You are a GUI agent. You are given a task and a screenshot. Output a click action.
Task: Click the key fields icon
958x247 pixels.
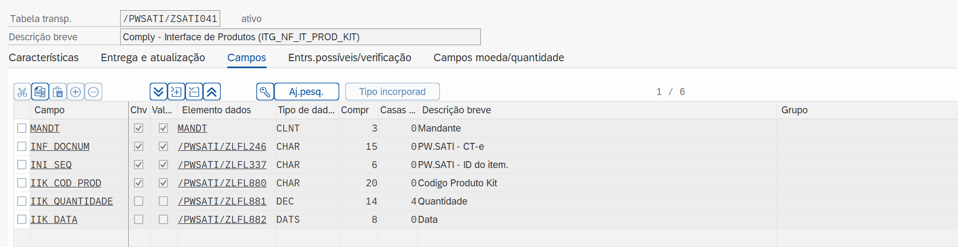pos(265,92)
